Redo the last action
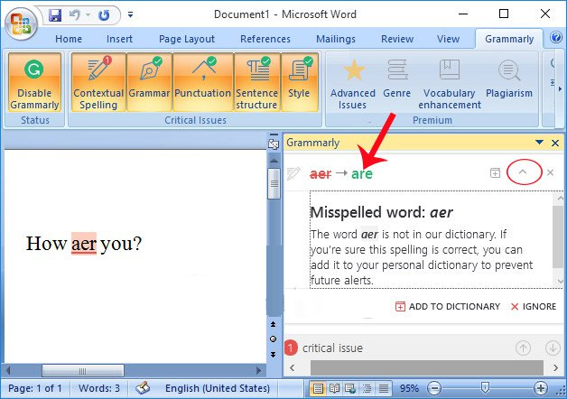Viewport: 567px width, 399px height. click(x=104, y=14)
